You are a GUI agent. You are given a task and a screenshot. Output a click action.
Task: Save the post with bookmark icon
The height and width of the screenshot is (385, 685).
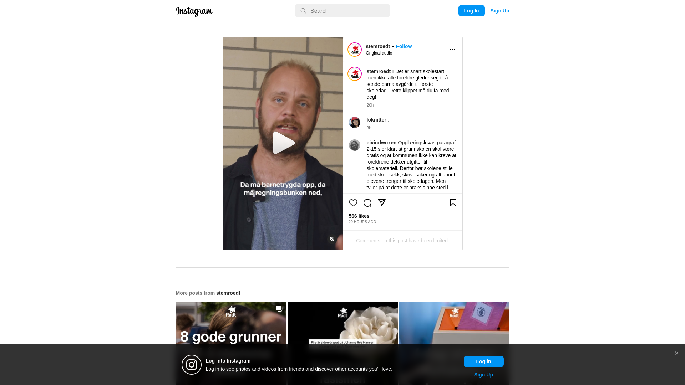coord(453,203)
